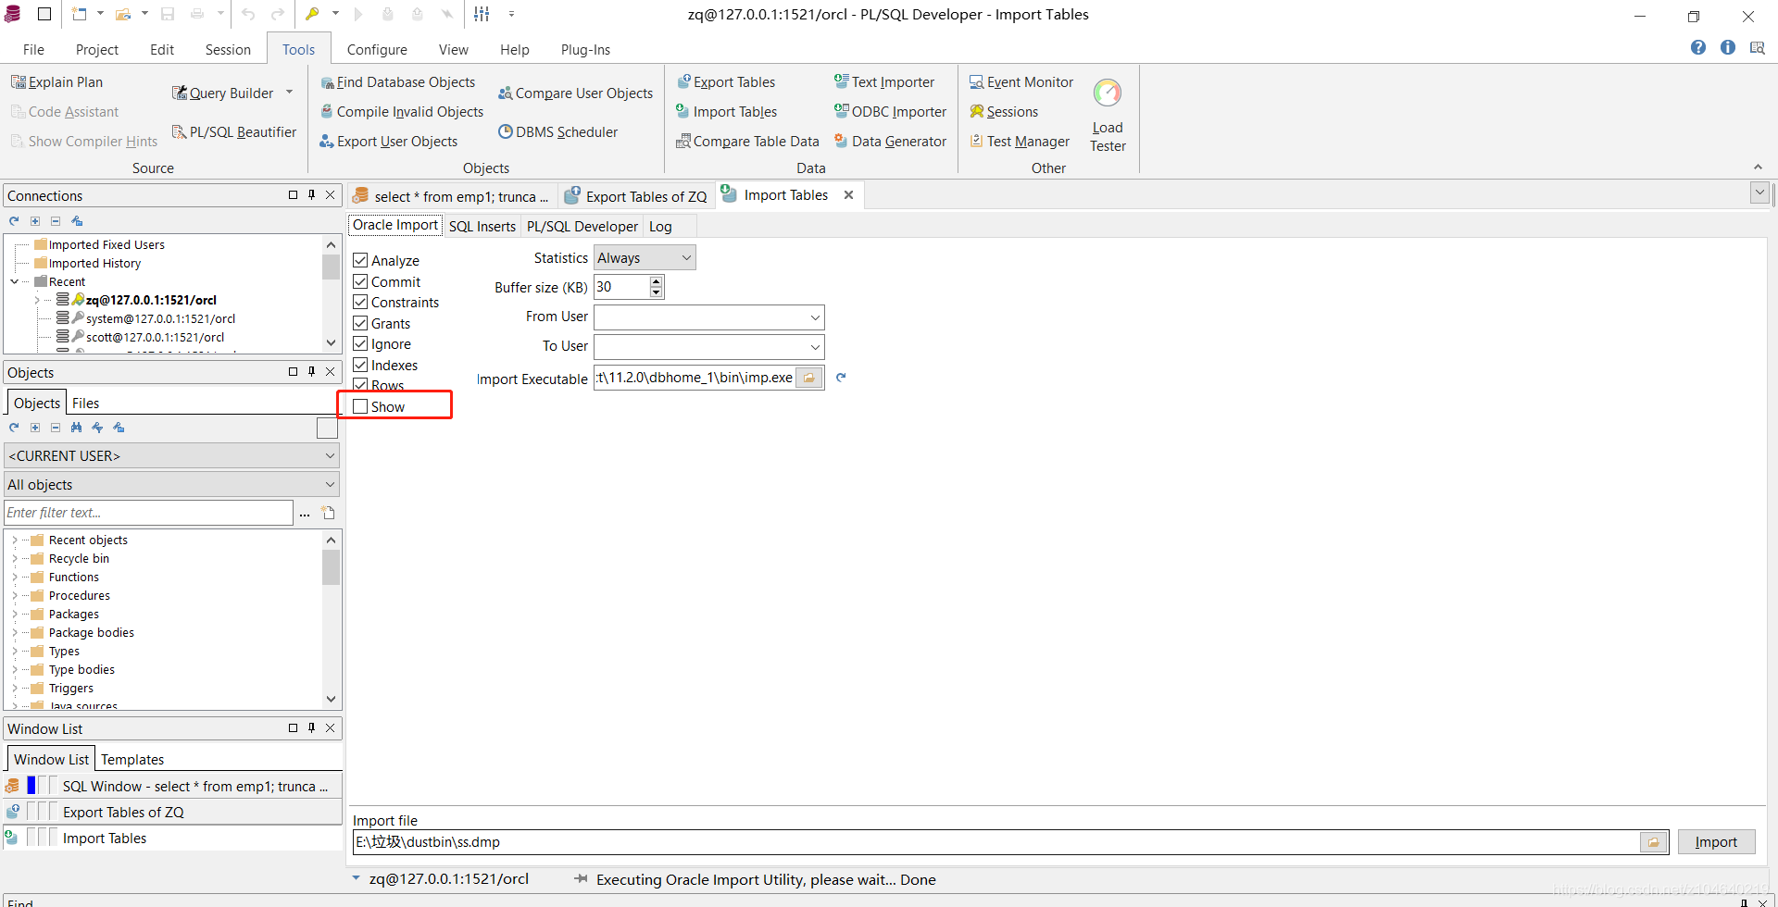Select the Templates tab

tap(132, 760)
